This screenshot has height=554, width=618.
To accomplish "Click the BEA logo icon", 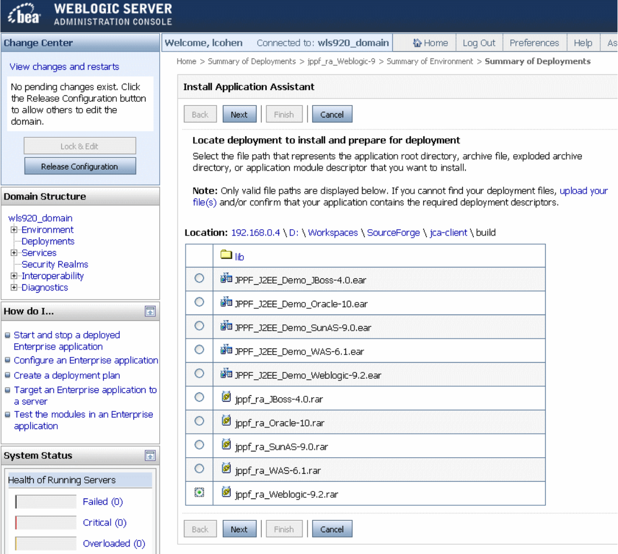I will (x=25, y=14).
